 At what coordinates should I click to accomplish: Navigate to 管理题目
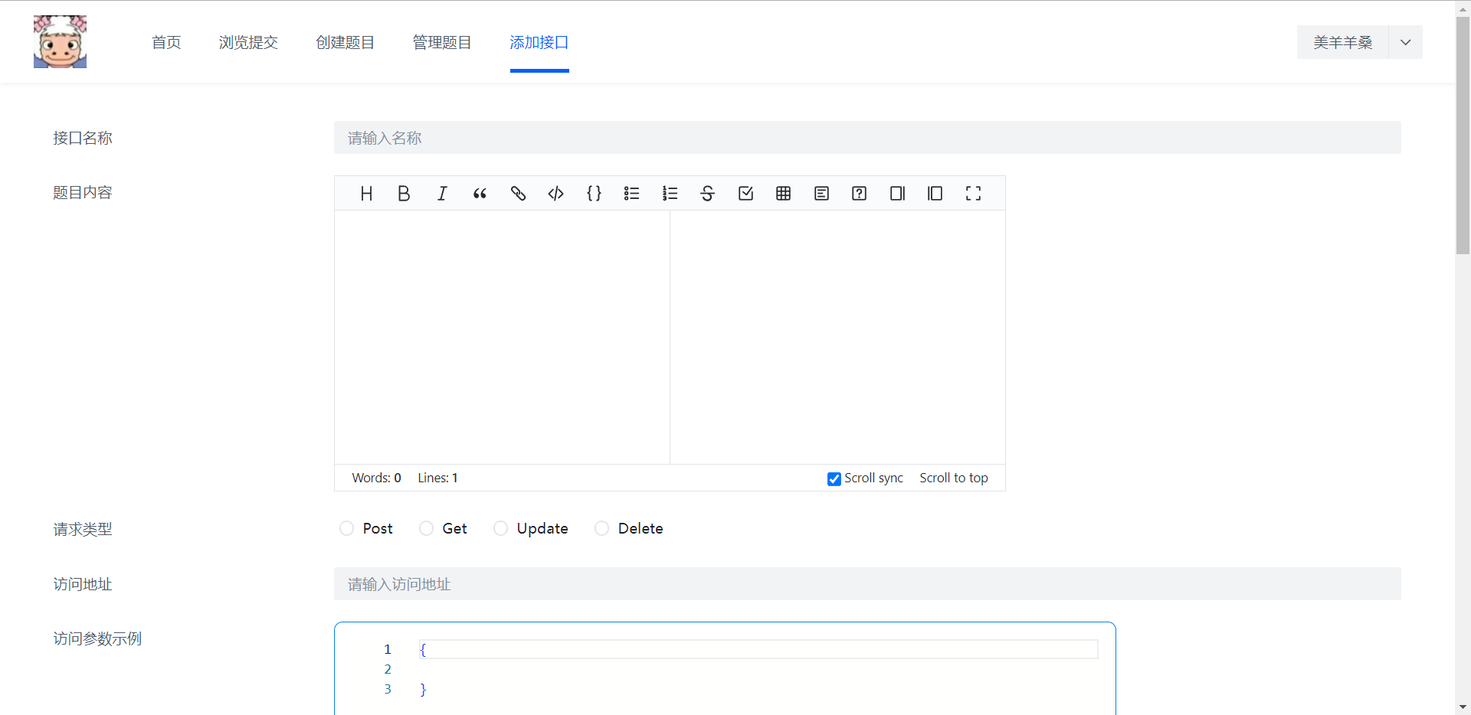(x=442, y=42)
